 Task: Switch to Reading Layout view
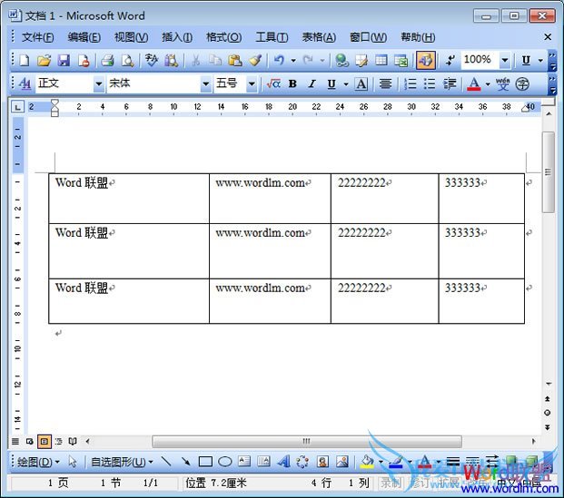(73, 441)
